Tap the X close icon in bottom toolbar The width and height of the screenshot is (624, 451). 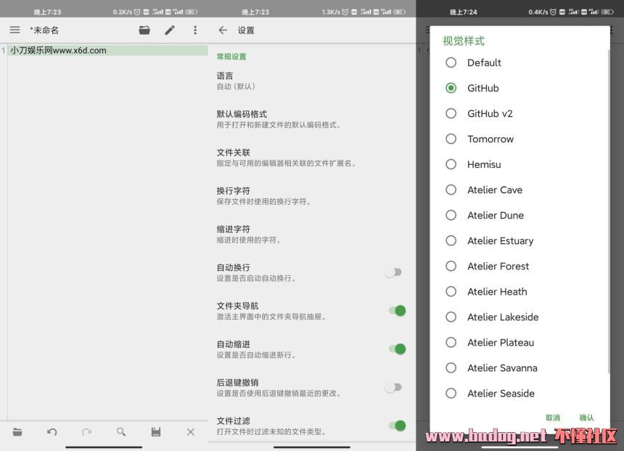pos(190,431)
